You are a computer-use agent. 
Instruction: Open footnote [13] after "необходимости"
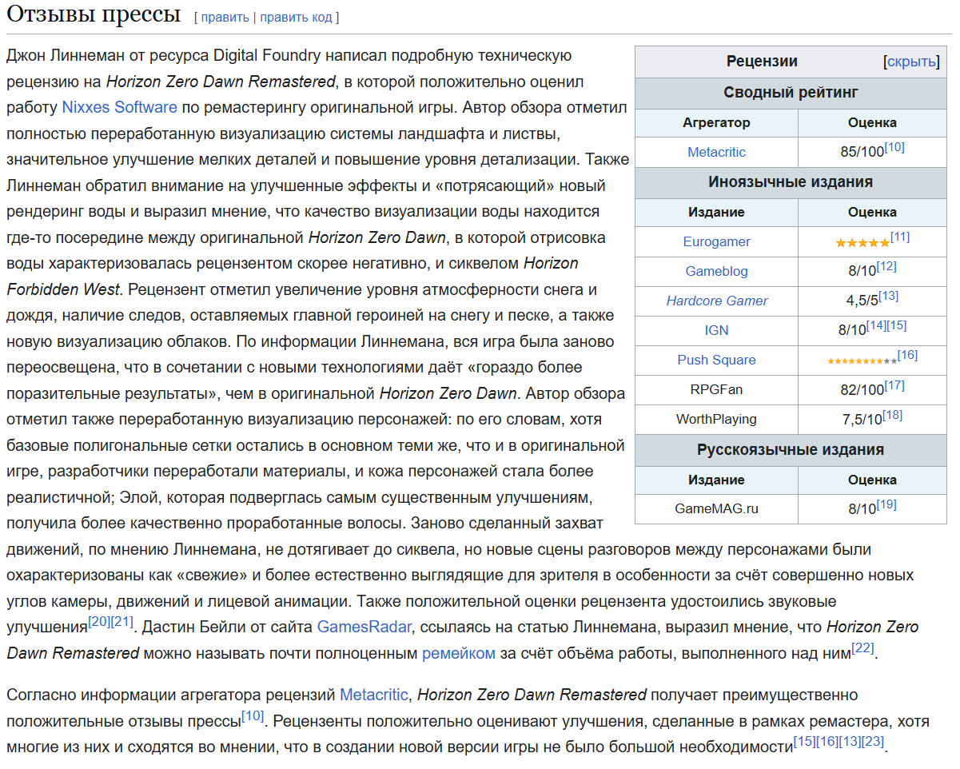pos(850,741)
